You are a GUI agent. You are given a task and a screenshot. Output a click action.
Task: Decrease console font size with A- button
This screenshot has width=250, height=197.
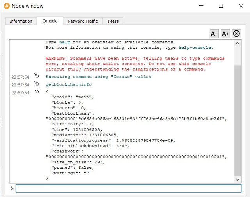click(214, 34)
